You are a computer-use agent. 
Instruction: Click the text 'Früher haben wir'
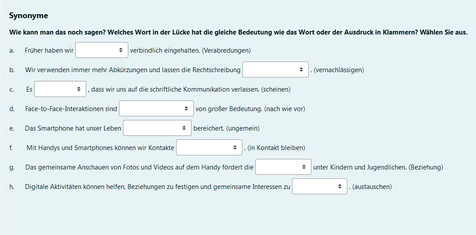[49, 50]
